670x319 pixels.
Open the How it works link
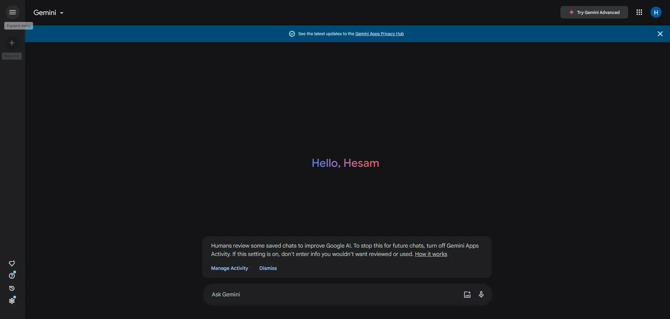[x=431, y=254]
